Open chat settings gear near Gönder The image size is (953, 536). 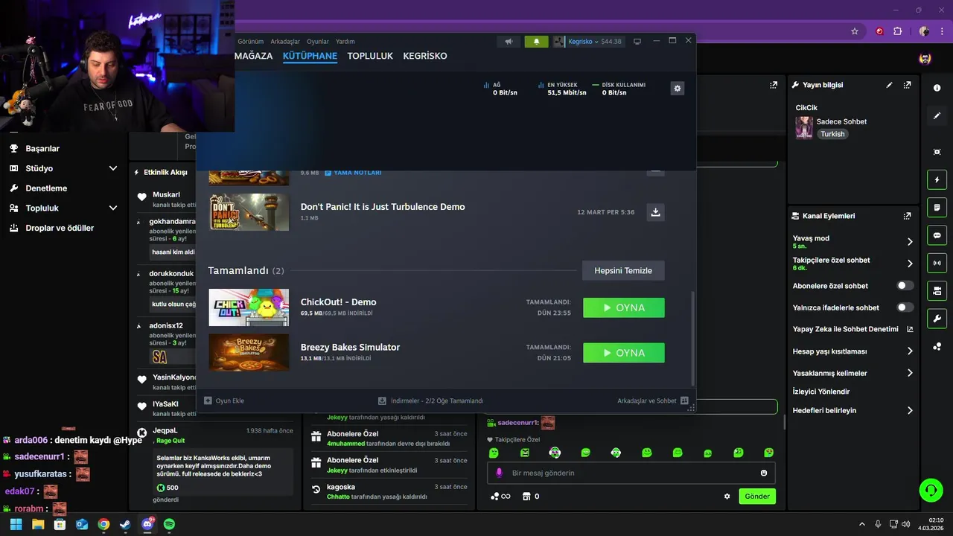click(727, 497)
